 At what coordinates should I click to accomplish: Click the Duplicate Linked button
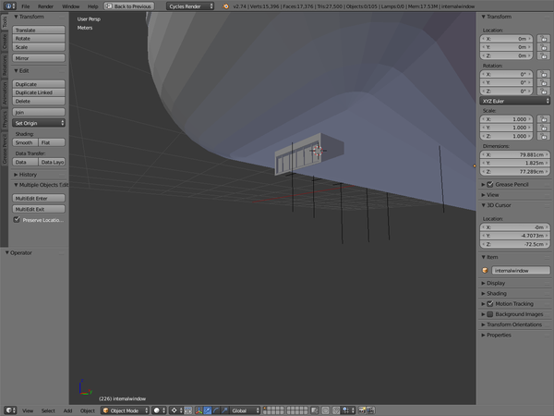(39, 92)
